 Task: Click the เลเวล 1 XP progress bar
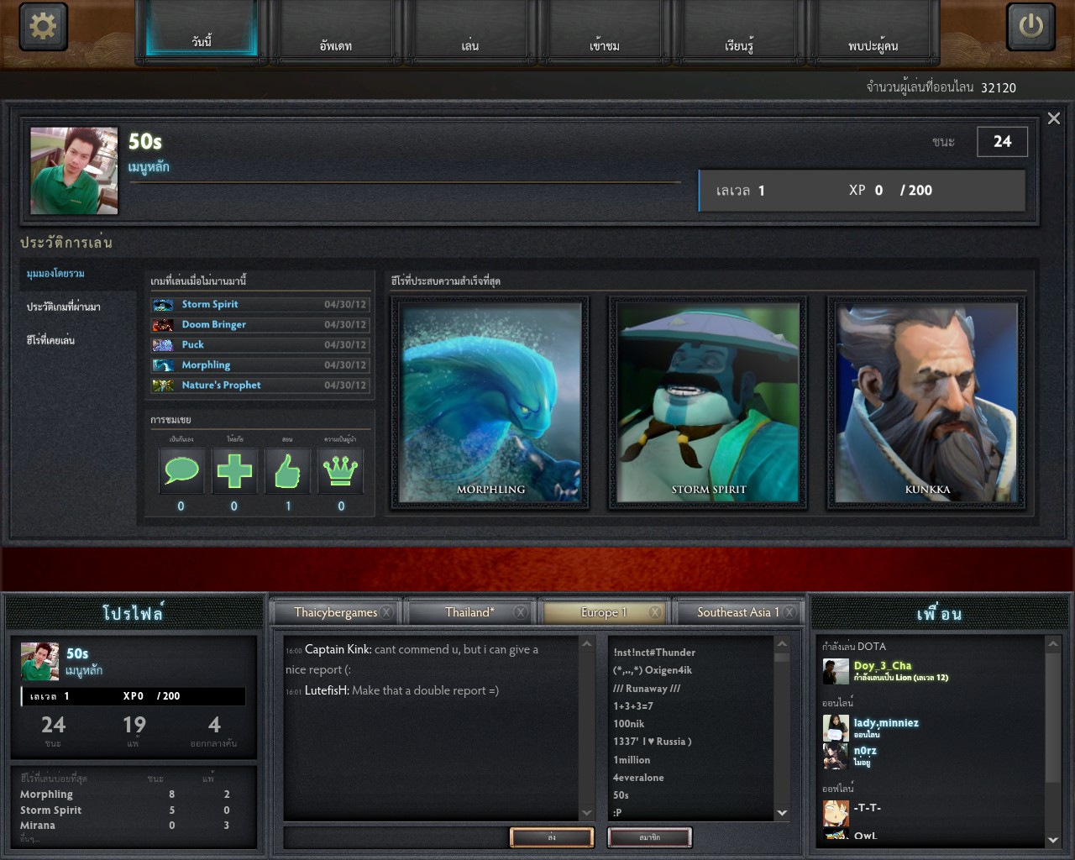[x=862, y=191]
